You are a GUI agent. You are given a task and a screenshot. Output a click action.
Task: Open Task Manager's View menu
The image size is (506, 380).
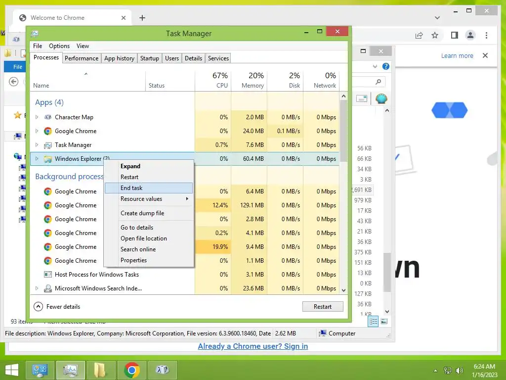pyautogui.click(x=83, y=46)
